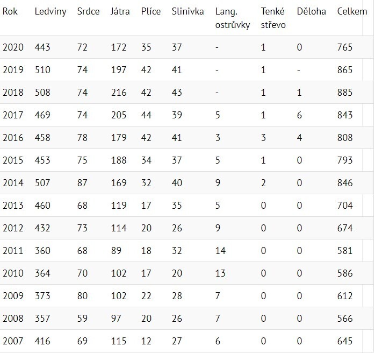The width and height of the screenshot is (375, 353).
Task: Click the 'Srdce' column header
Action: (88, 11)
